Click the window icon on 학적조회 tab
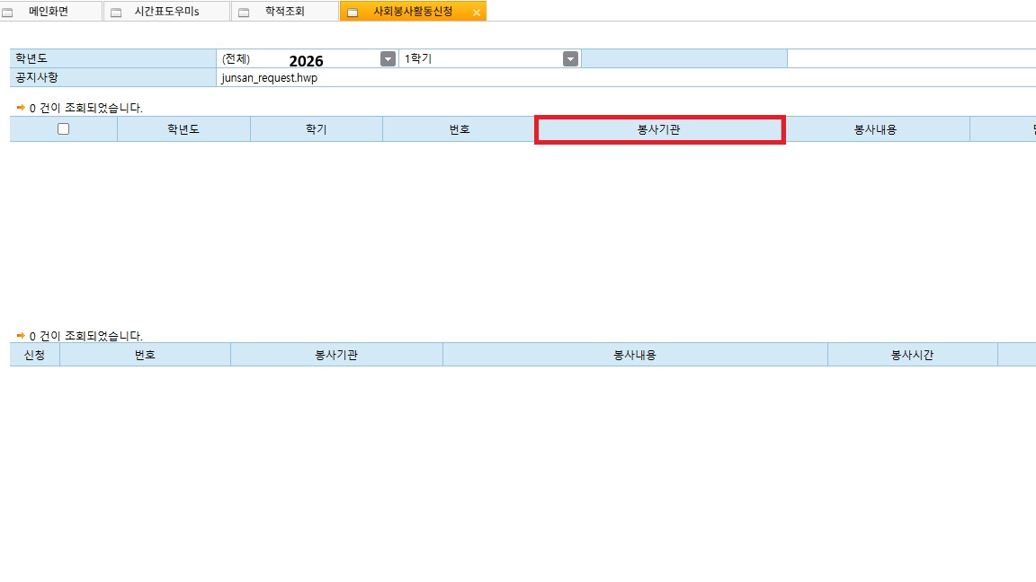 [x=244, y=13]
